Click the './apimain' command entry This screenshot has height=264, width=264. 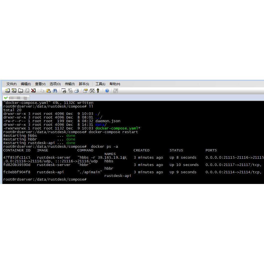point(90,172)
